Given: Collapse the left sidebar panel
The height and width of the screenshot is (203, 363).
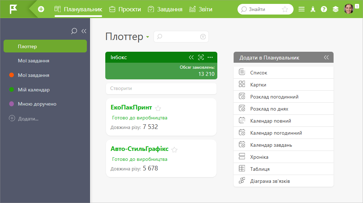Looking at the screenshot, I should coord(84,31).
